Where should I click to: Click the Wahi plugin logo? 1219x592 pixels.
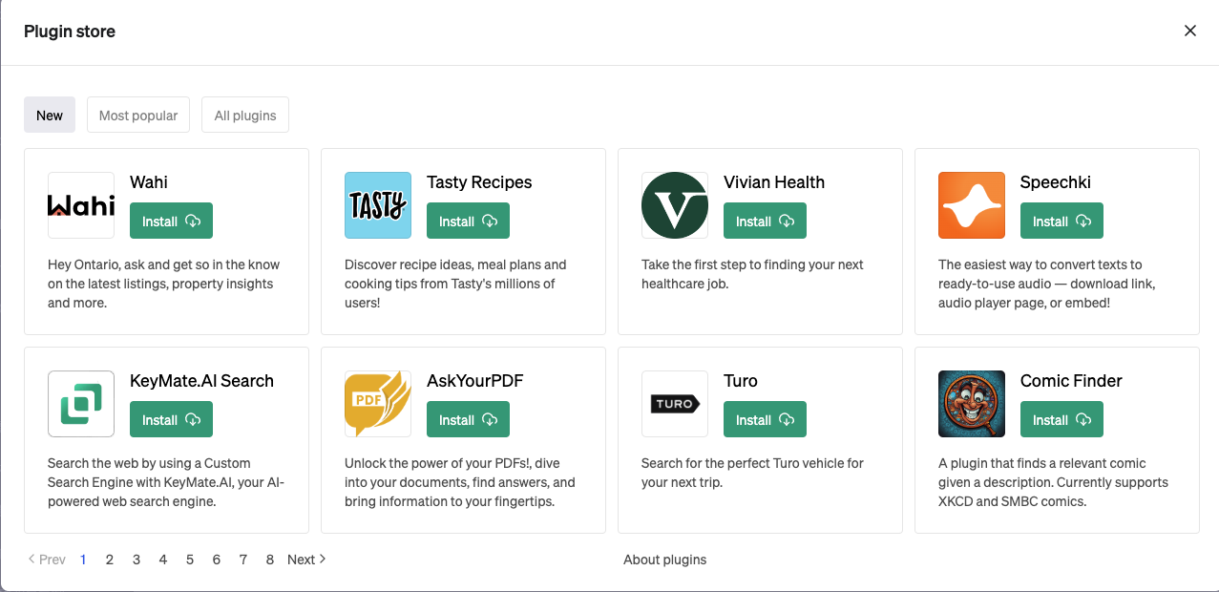click(81, 205)
